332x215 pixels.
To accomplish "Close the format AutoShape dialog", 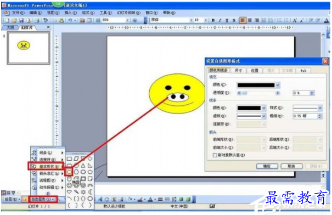I will [x=325, y=61].
